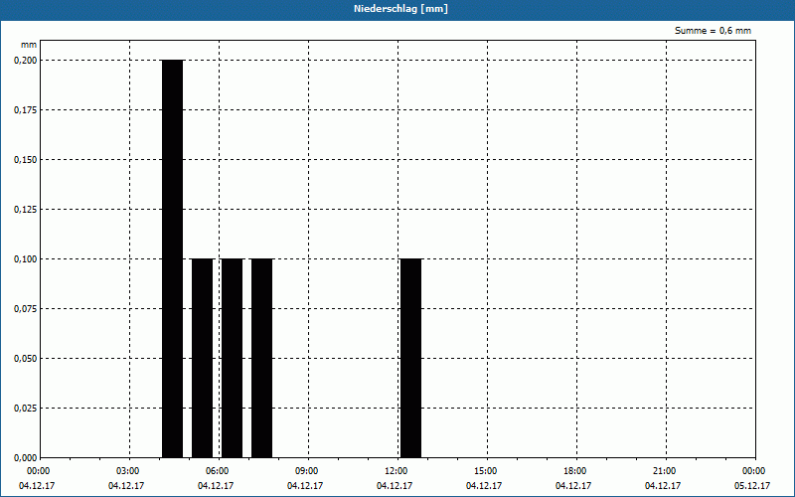795x497 pixels.
Task: Click the 0,125 y-axis label
Action: tap(26, 210)
